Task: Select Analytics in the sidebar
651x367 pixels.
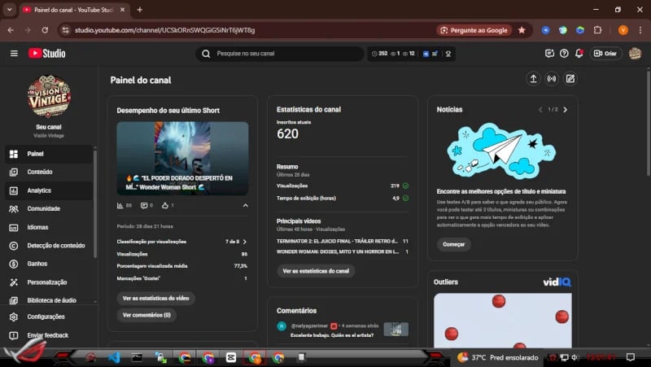Action: (x=39, y=190)
